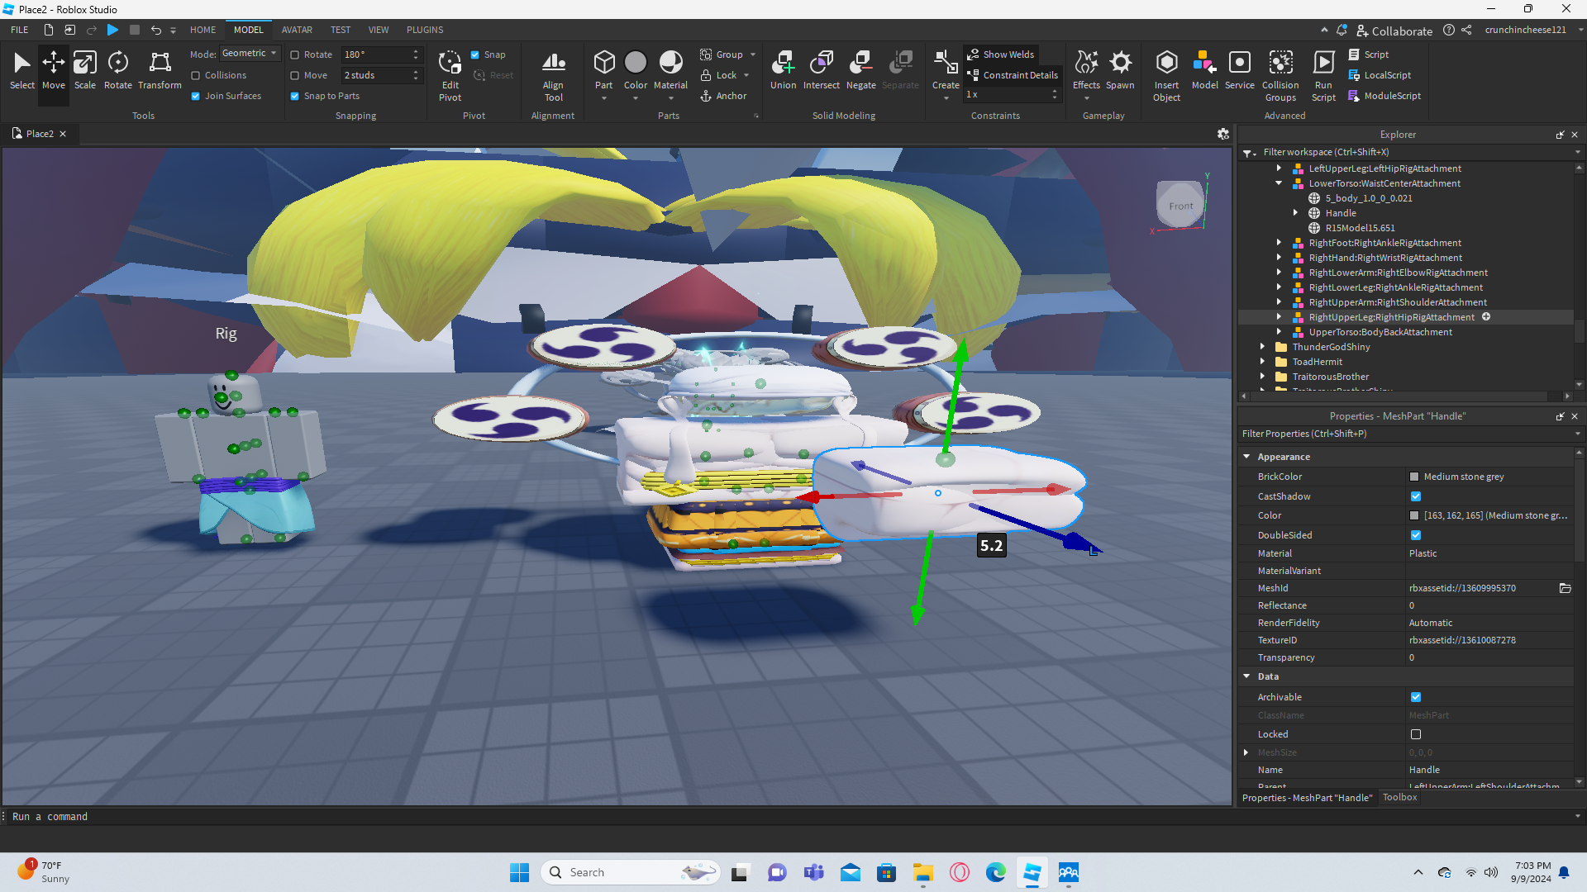Apply Union to selected parts

(x=783, y=69)
